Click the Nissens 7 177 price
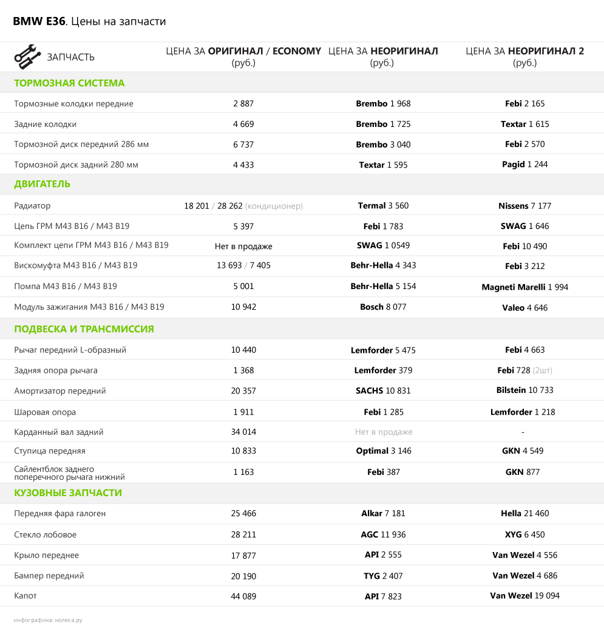 click(524, 206)
